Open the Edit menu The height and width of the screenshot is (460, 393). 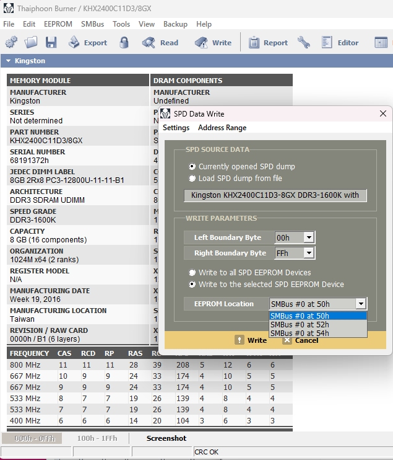[29, 24]
